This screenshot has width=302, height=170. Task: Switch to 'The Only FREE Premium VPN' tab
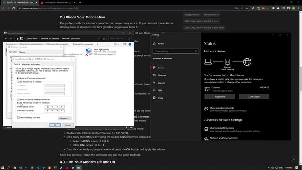pos(58,3)
